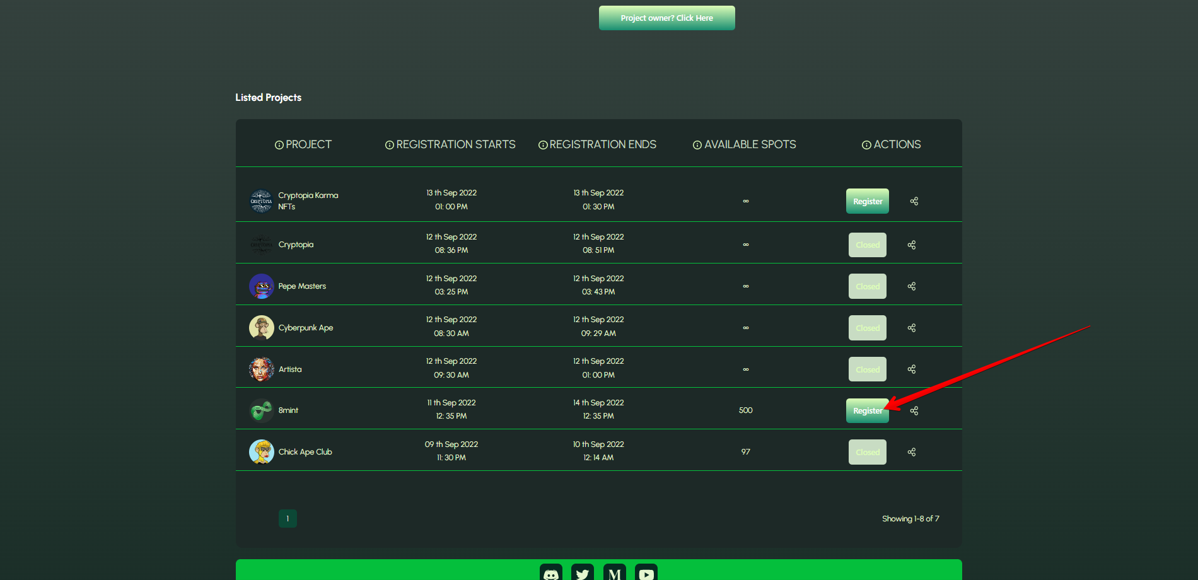Image resolution: width=1198 pixels, height=580 pixels.
Task: Go to page 1 in pagination
Action: [x=288, y=518]
